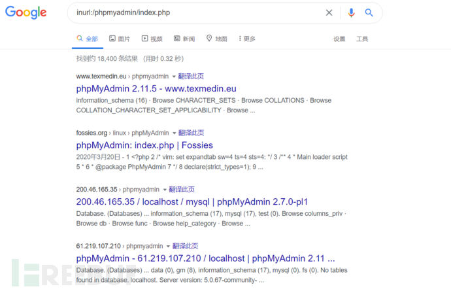The width and height of the screenshot is (451, 291).
Task: Click snippet mentioning Browse columns_priv
Action: click(211, 218)
